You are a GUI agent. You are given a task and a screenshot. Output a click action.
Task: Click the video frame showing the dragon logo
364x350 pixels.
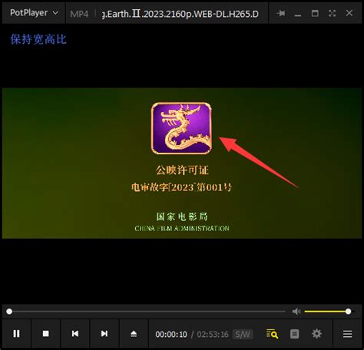pos(182,163)
